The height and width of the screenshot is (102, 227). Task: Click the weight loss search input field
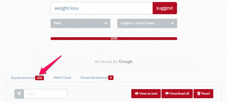pos(102,8)
